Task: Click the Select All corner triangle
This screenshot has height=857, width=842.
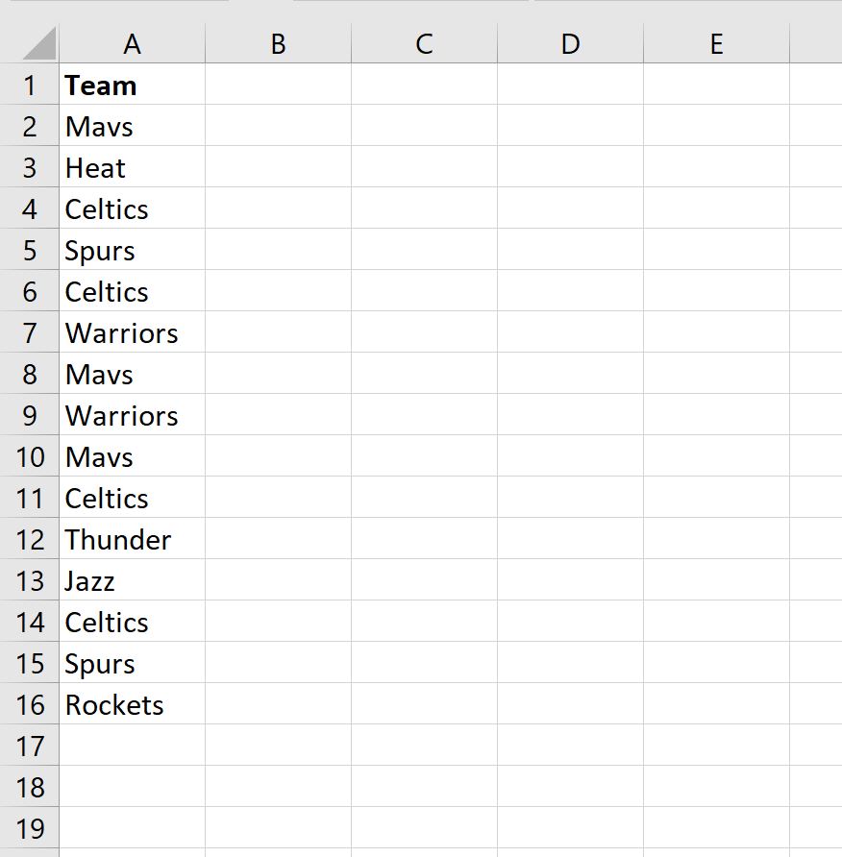Action: click(x=38, y=44)
